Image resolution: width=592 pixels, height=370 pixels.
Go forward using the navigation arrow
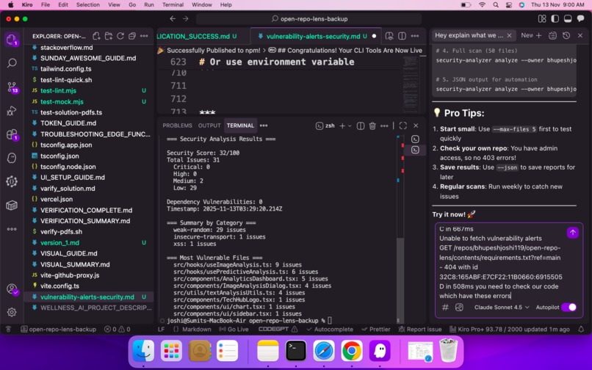[x=185, y=18]
